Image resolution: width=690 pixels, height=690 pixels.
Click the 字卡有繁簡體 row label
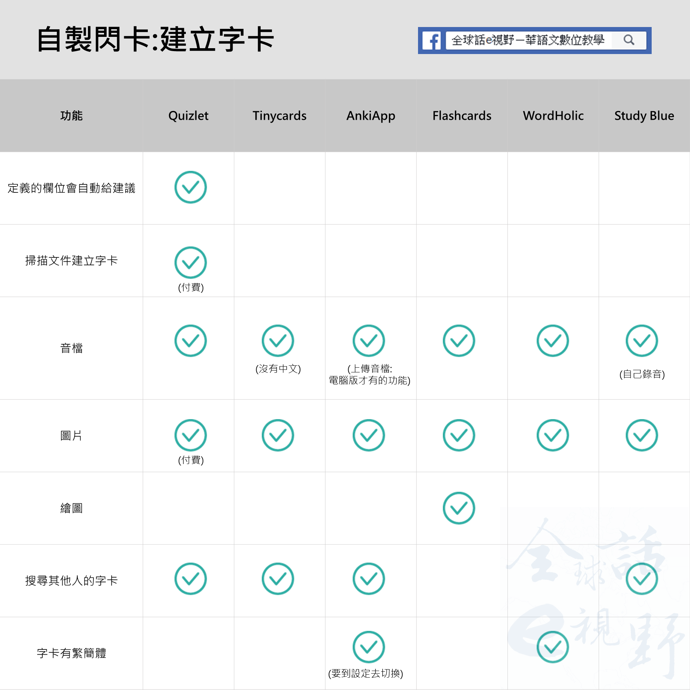tap(72, 653)
